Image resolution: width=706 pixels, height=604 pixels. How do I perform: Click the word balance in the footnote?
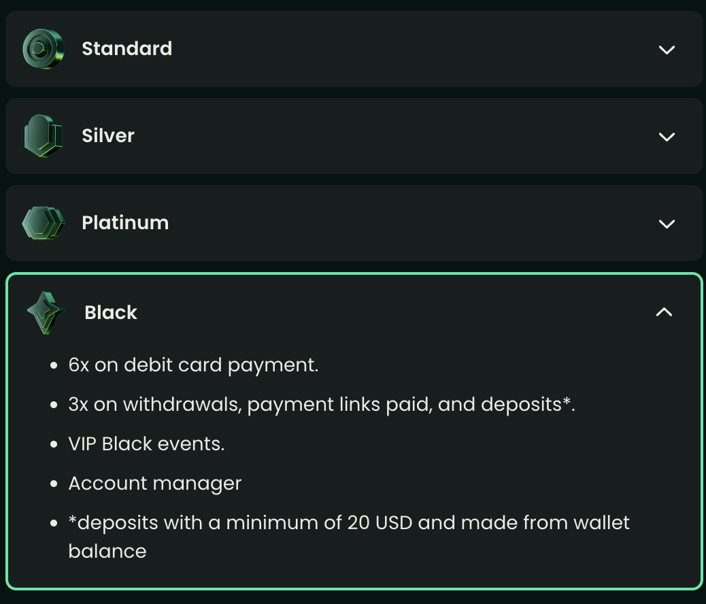pyautogui.click(x=107, y=551)
